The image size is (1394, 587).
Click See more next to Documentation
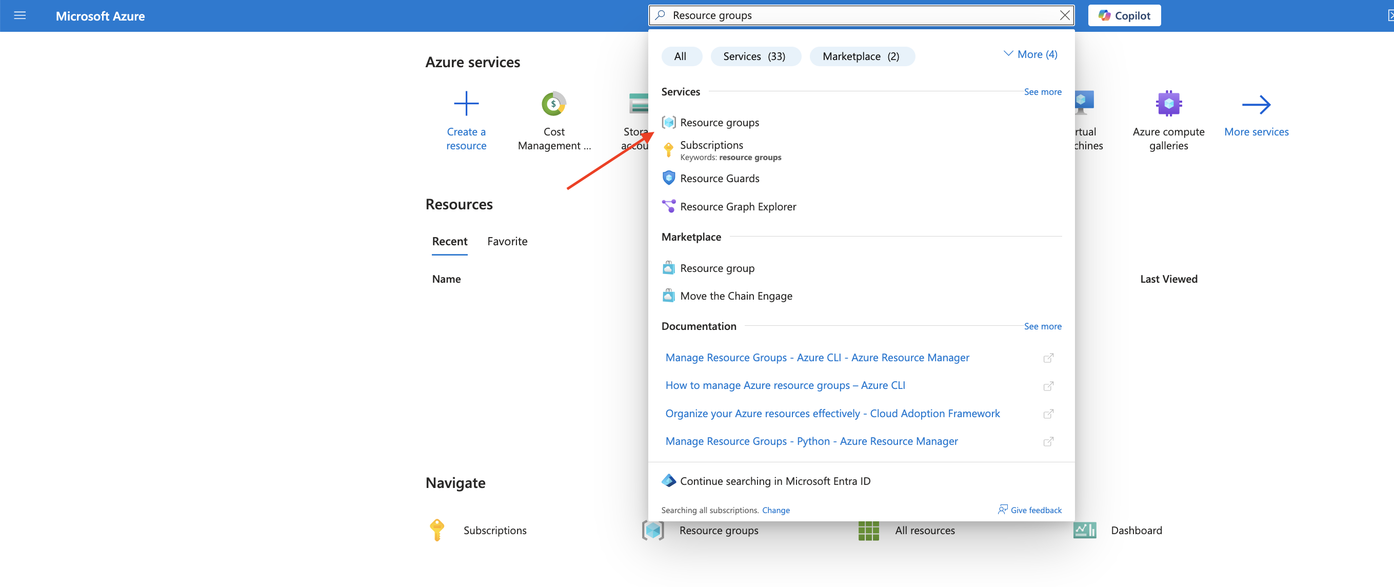tap(1042, 326)
